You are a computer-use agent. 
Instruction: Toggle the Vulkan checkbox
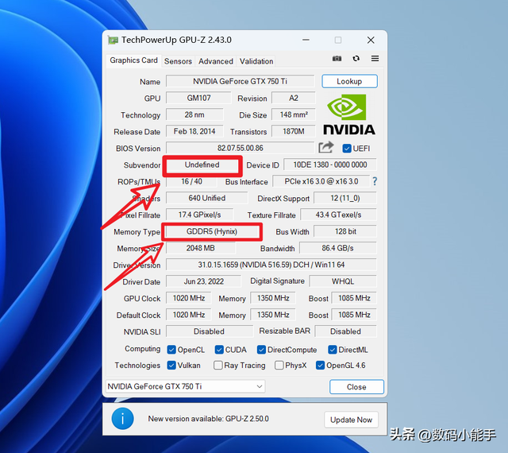click(171, 365)
